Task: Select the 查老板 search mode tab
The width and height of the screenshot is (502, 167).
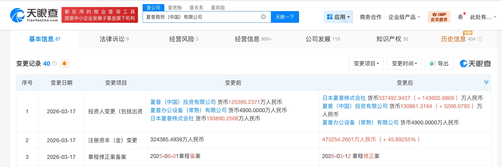Action: (x=175, y=8)
